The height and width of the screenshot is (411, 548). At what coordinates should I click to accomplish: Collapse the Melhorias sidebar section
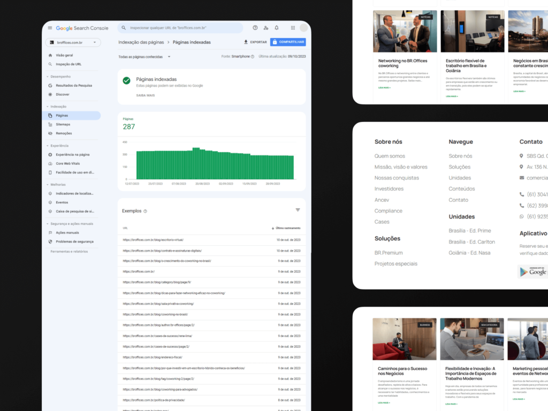coord(48,185)
